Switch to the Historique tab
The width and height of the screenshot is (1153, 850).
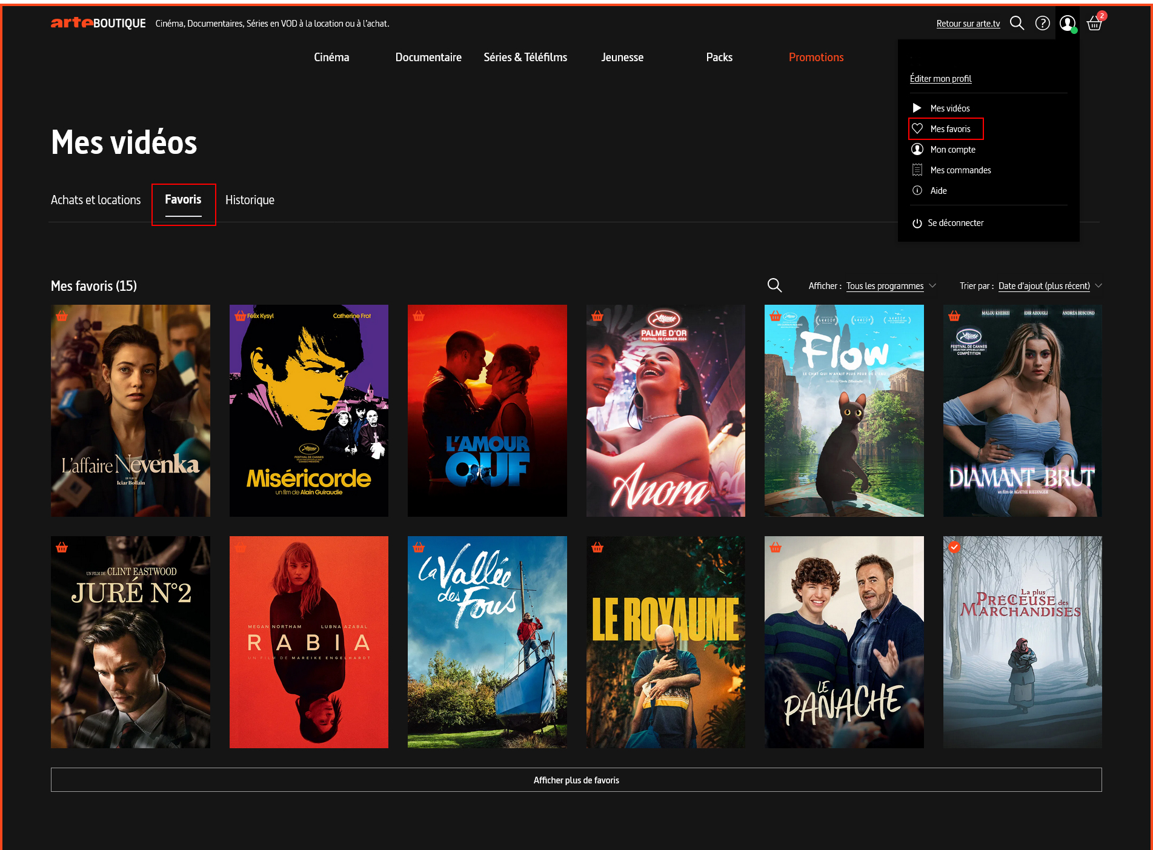click(250, 200)
